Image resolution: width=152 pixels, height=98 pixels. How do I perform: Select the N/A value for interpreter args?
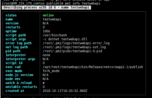pyautogui.click(x=46, y=59)
